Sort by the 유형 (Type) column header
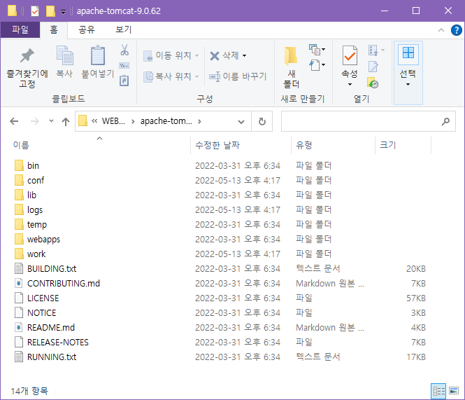The width and height of the screenshot is (465, 400). (x=304, y=145)
